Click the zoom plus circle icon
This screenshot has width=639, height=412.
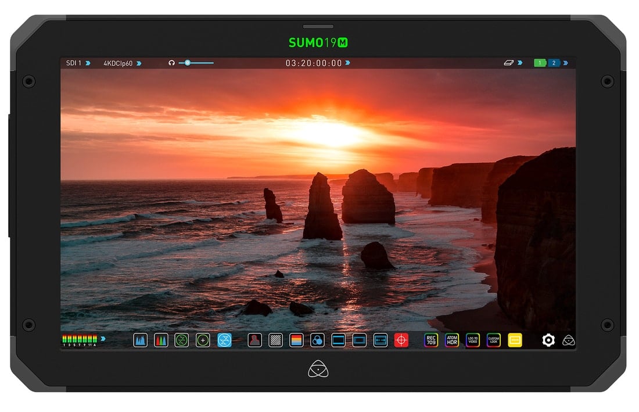pyautogui.click(x=203, y=340)
